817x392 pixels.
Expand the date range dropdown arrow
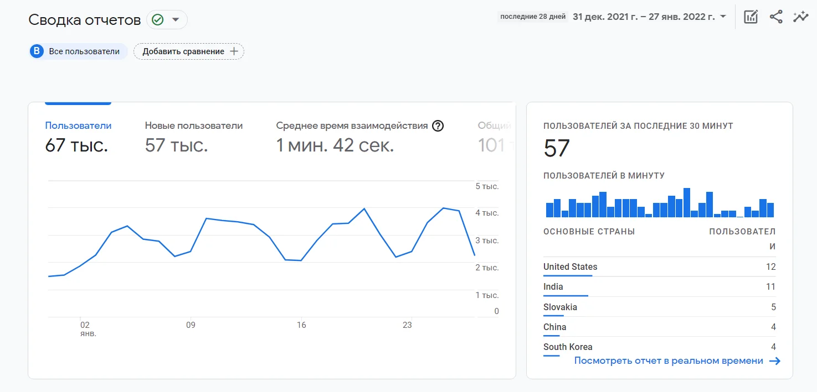[x=723, y=17]
